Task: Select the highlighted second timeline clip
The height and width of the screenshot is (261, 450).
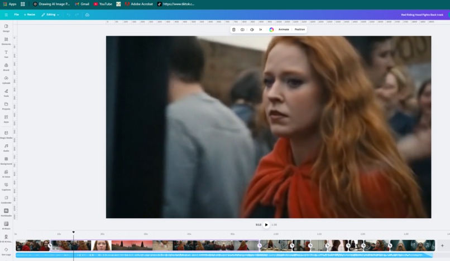Action: (155, 245)
